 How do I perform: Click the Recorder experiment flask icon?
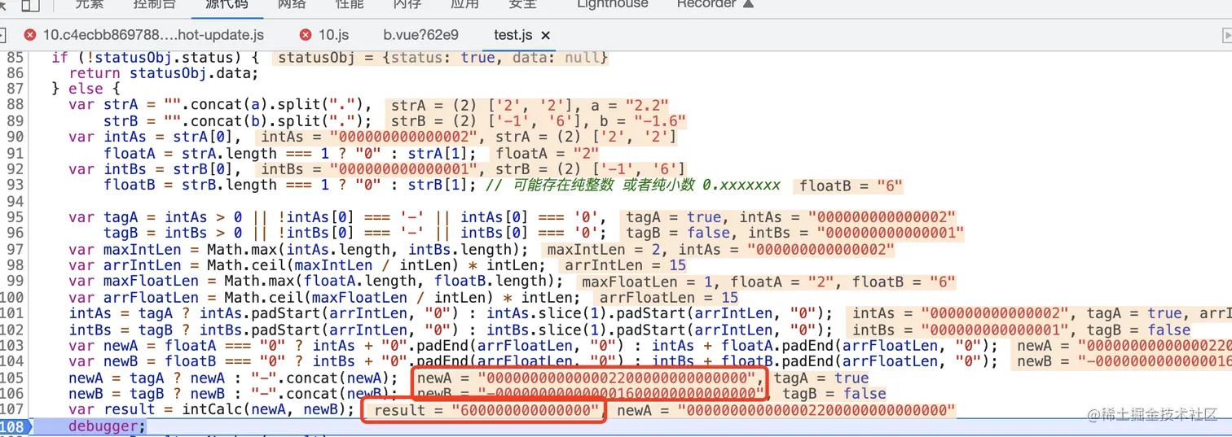(748, 4)
